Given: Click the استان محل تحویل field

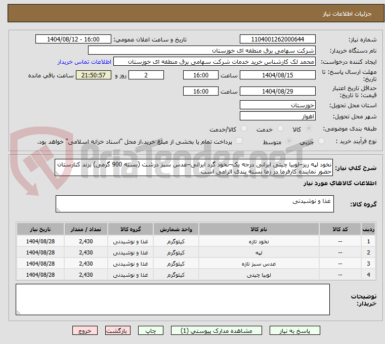Looking at the screenshot, I should 277,105.
